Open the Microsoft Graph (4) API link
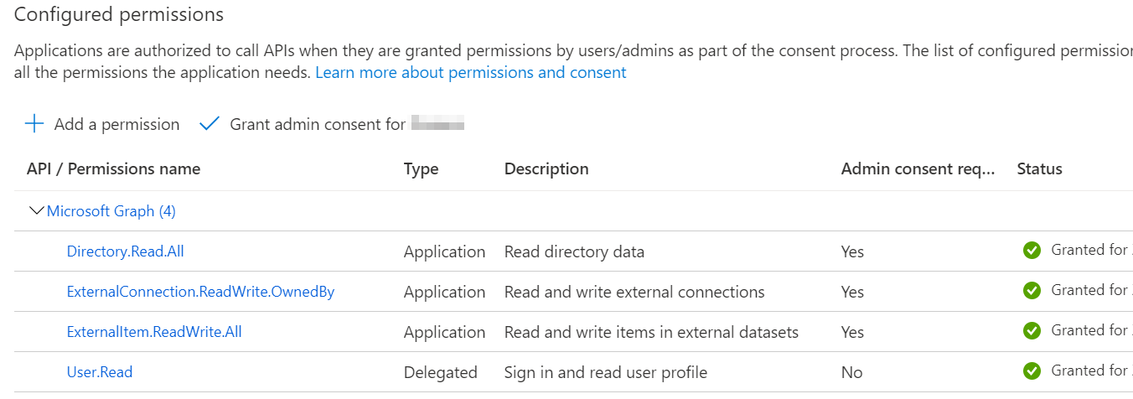Image resolution: width=1133 pixels, height=399 pixels. pyautogui.click(x=111, y=211)
